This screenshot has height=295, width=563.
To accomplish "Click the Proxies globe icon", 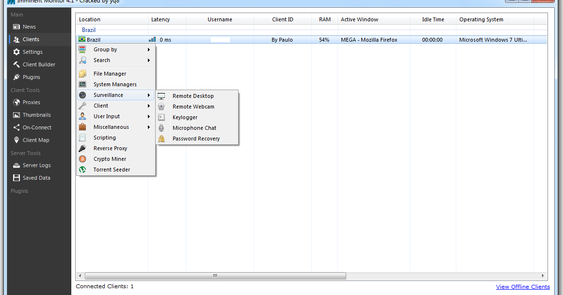I will click(x=16, y=102).
